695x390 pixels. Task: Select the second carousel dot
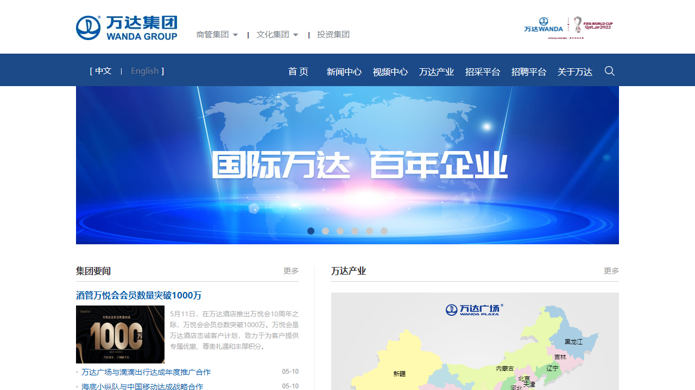tap(326, 231)
